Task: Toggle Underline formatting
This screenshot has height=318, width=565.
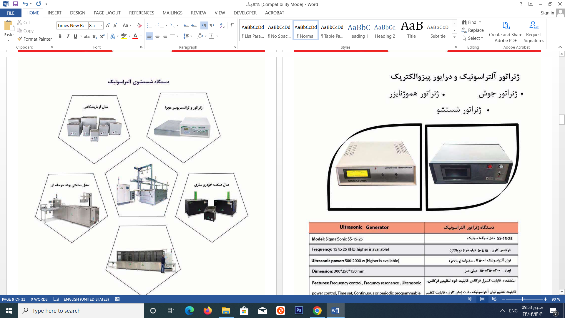Action: pyautogui.click(x=75, y=36)
